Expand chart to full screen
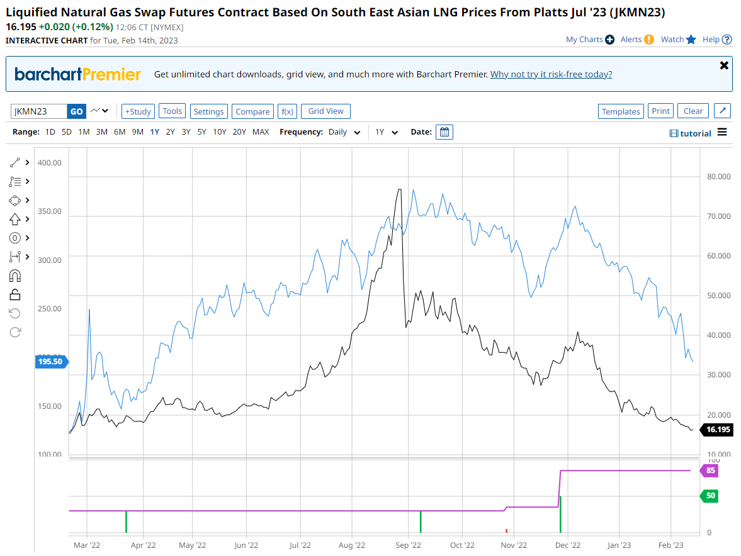This screenshot has height=556, width=741. [723, 111]
